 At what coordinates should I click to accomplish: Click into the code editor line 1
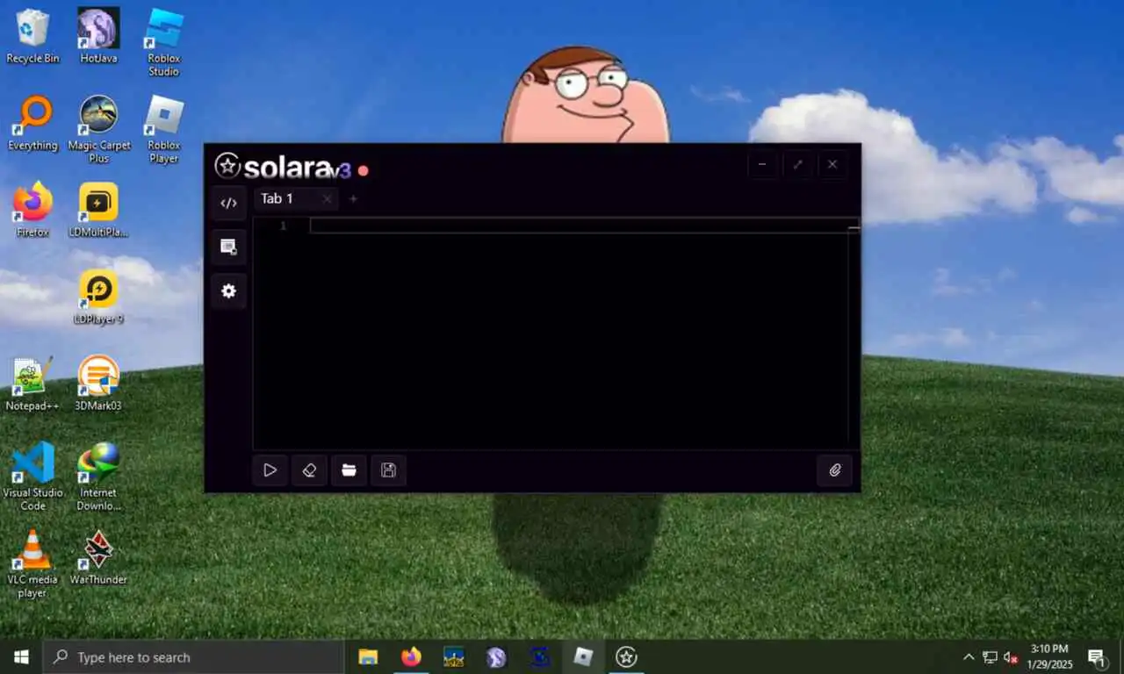coord(580,226)
